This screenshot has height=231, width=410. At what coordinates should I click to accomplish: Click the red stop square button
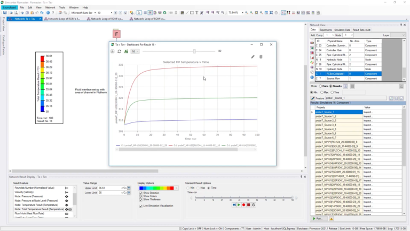click(x=249, y=205)
